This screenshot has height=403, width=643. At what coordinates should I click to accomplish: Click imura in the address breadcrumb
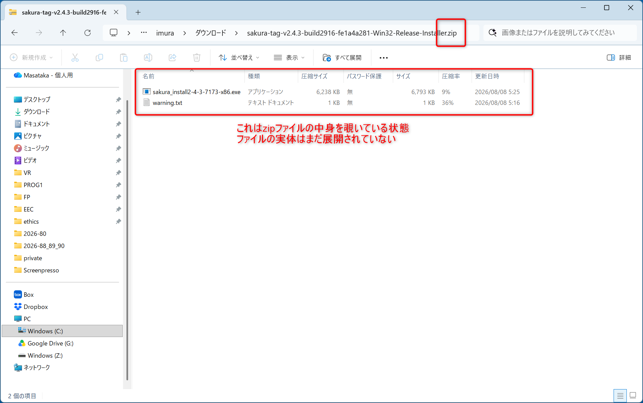165,33
